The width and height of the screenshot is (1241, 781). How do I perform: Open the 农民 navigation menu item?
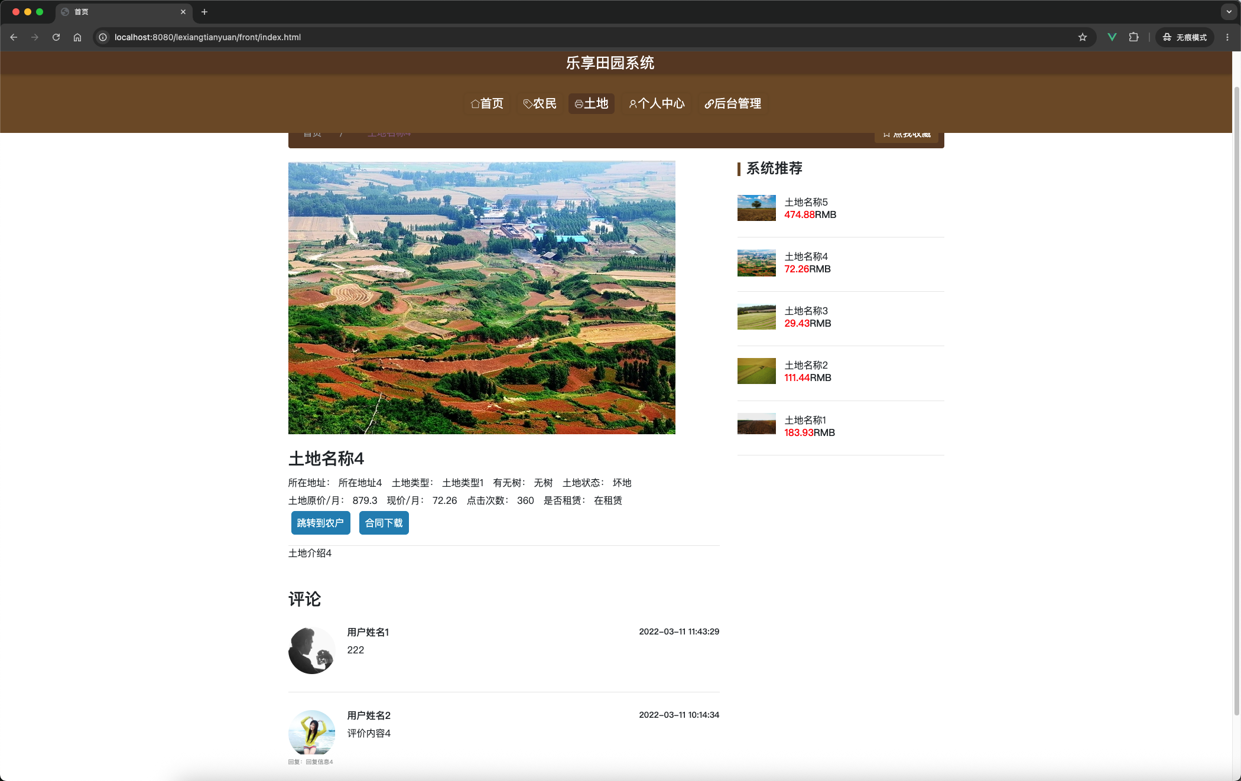coord(540,103)
